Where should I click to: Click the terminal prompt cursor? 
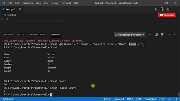tap(51, 95)
